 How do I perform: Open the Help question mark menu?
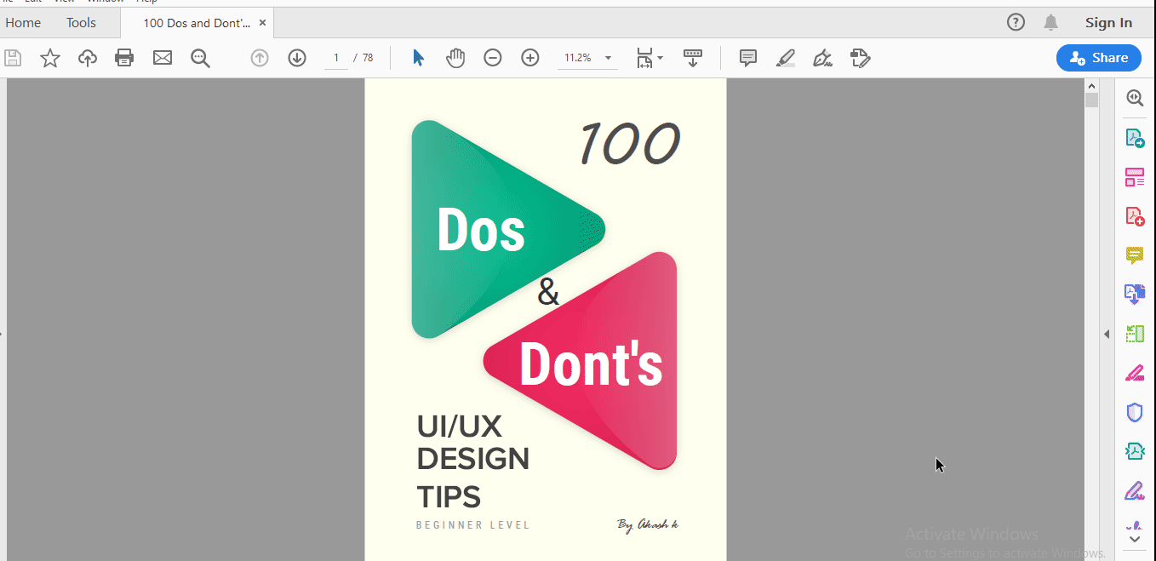click(1016, 23)
